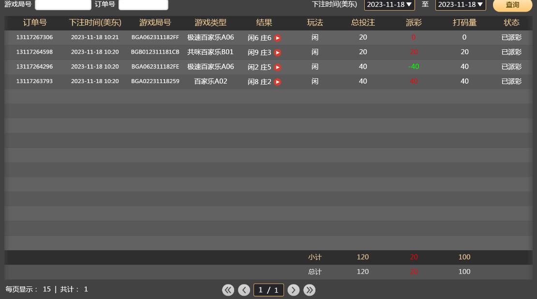This screenshot has height=299, width=537.
Task: Click the 总投注 column header
Action: 363,23
